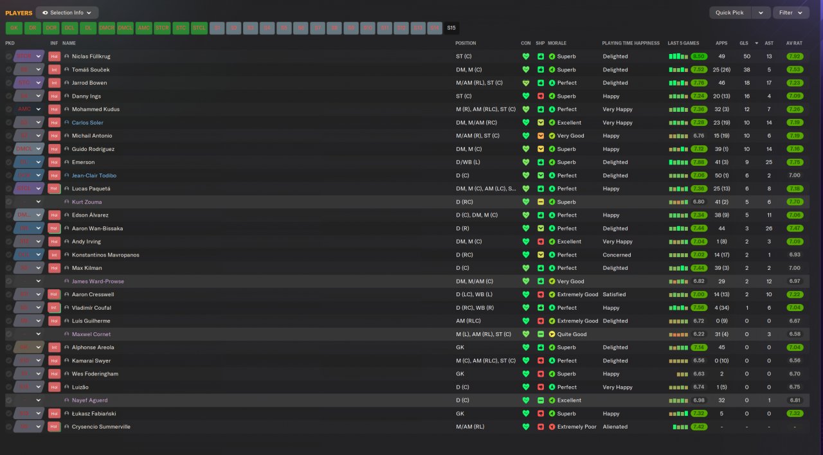Select the AMC position slot
This screenshot has width=823, height=455.
pos(144,28)
